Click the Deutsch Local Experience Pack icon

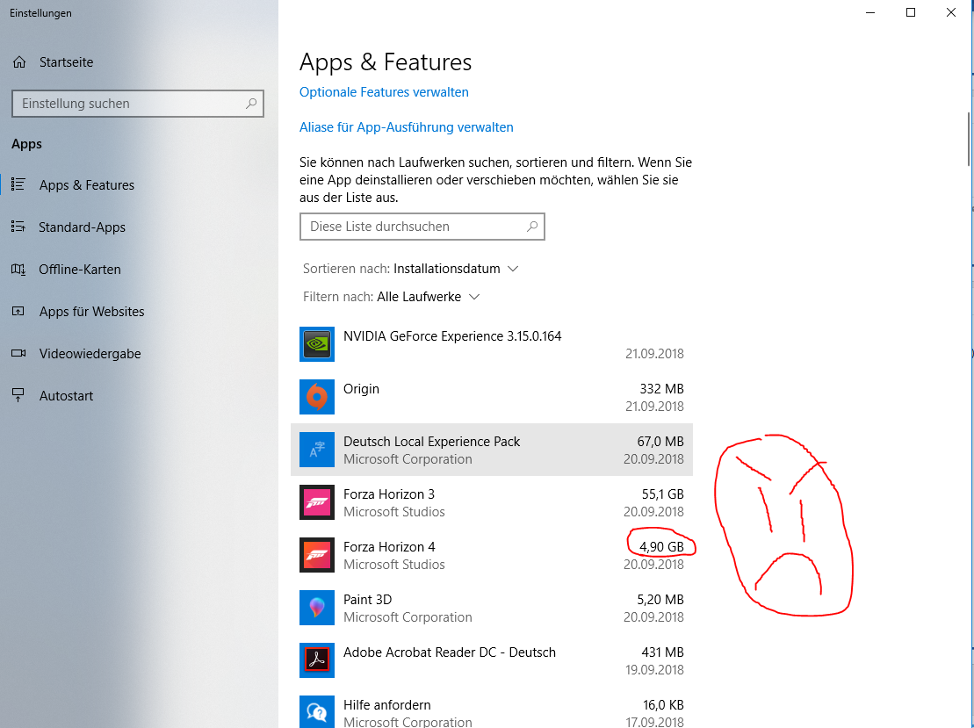tap(317, 450)
